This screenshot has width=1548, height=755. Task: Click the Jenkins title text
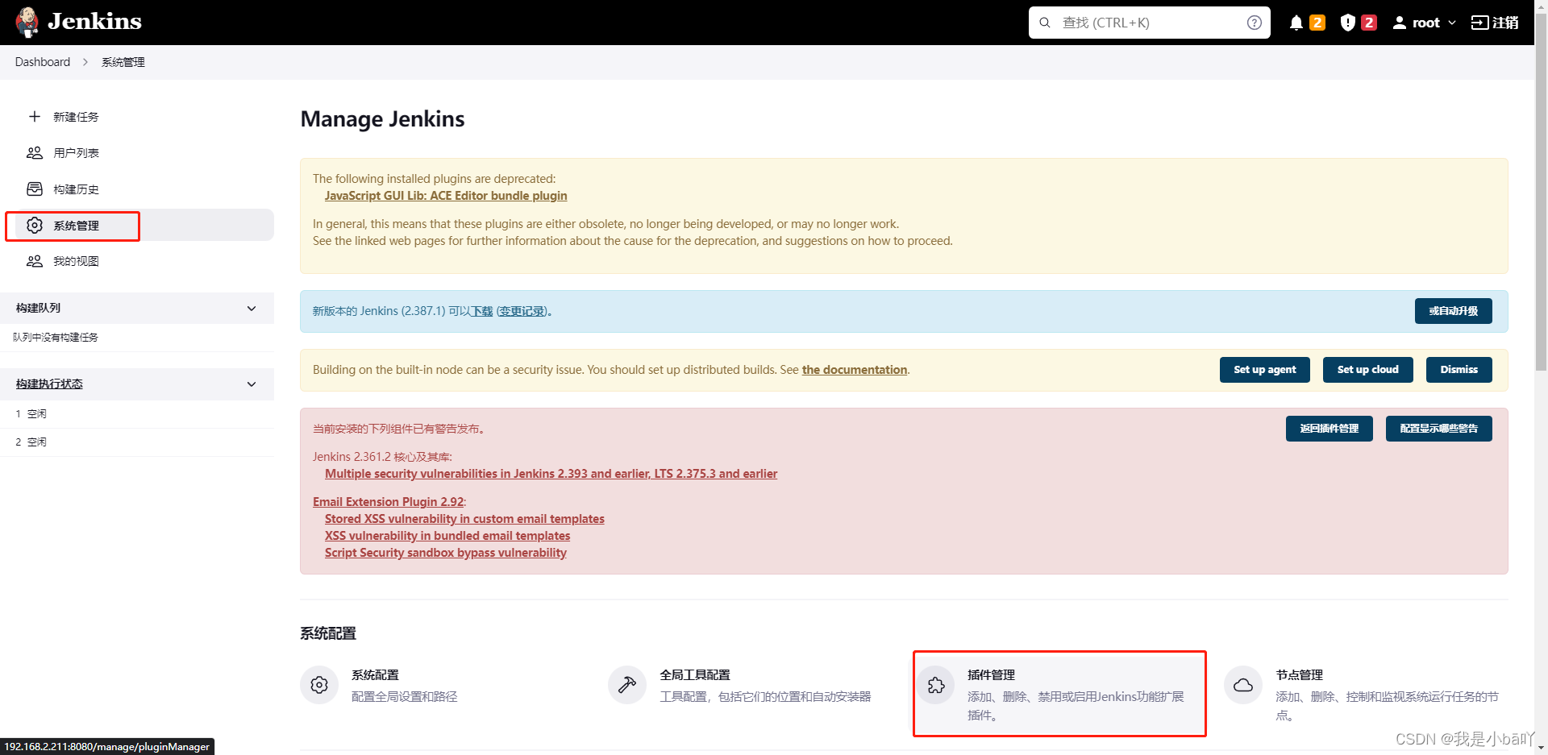[94, 22]
